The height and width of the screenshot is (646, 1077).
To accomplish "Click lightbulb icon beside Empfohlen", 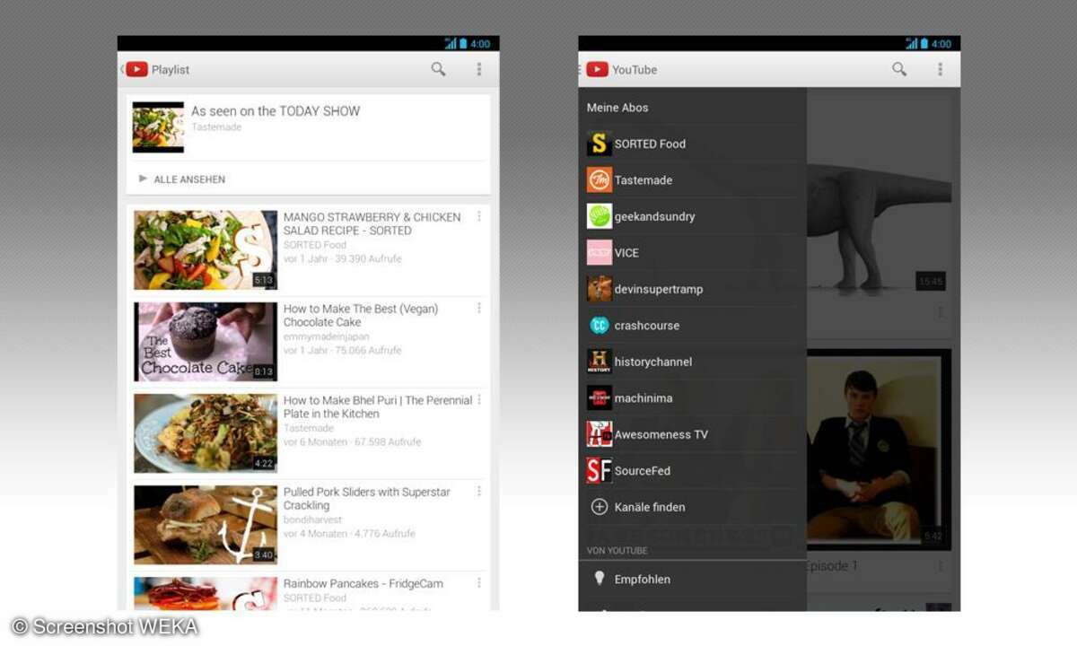I will 600,579.
